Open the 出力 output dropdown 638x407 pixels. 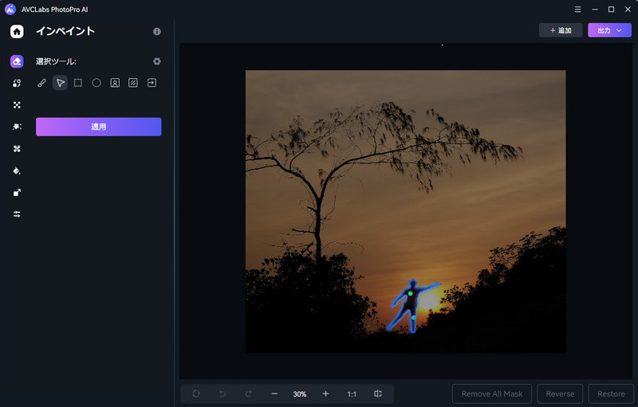609,30
